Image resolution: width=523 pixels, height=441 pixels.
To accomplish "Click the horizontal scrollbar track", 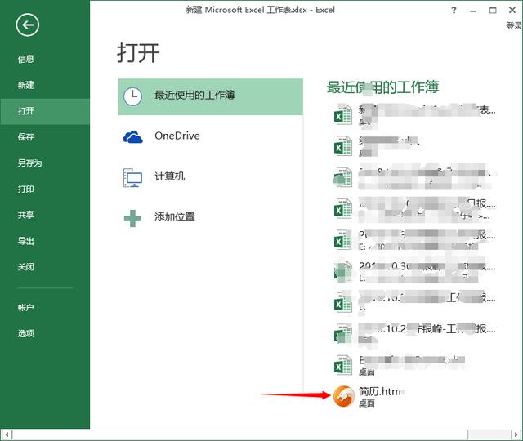I will tap(240, 434).
